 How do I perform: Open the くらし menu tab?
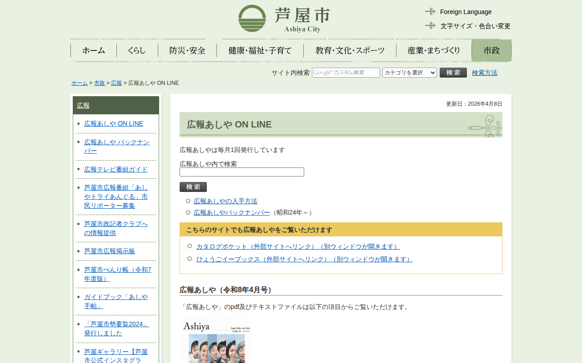[137, 50]
